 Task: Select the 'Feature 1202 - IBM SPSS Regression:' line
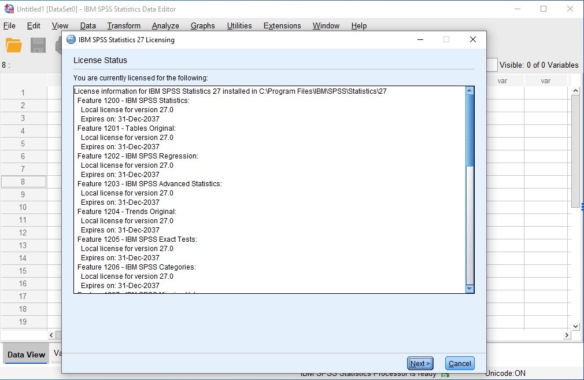[138, 156]
